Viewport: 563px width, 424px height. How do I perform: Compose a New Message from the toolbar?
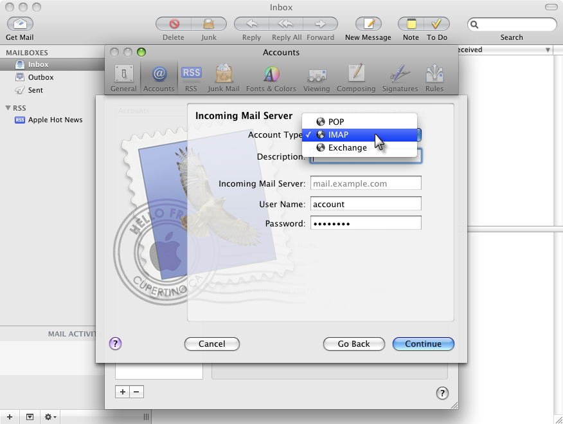tap(368, 24)
